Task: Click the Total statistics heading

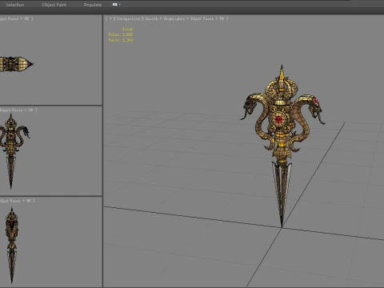Action: click(127, 29)
